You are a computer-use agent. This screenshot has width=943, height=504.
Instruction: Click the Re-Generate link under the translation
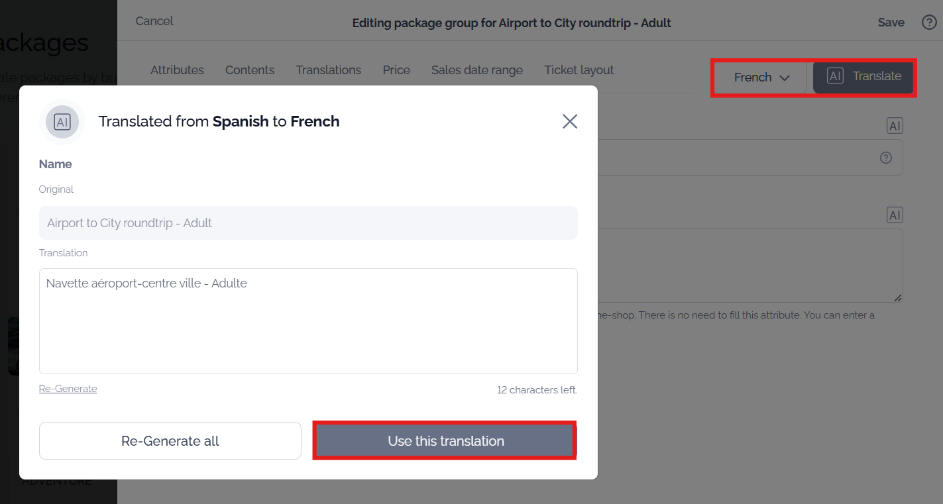[x=68, y=389]
